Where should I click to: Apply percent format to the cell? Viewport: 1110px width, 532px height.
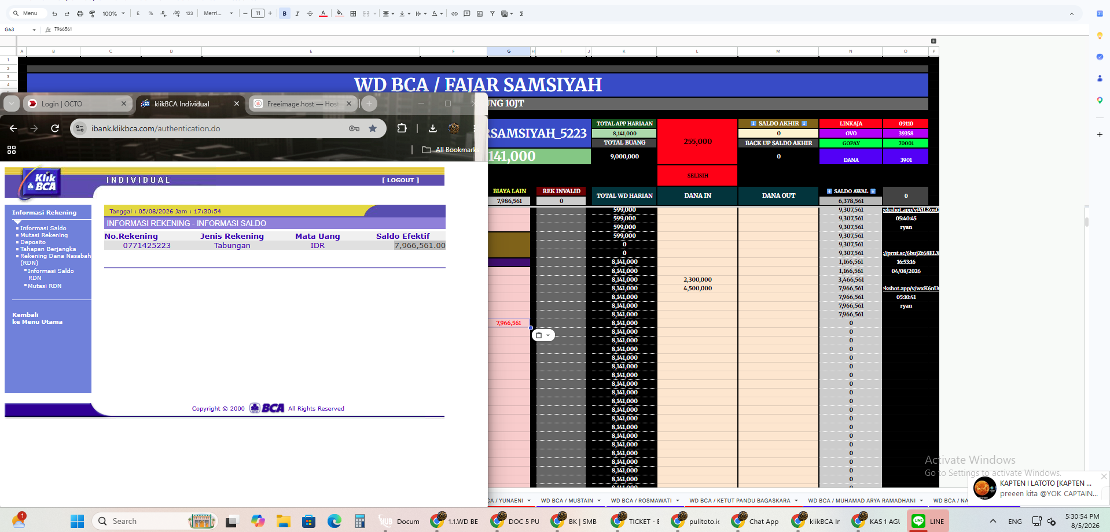click(x=151, y=13)
